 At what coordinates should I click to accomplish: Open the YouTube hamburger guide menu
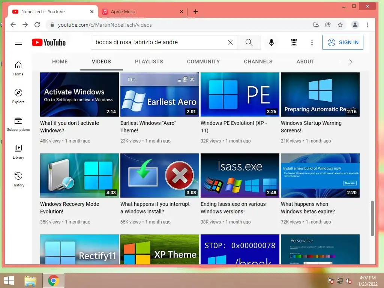click(x=18, y=42)
